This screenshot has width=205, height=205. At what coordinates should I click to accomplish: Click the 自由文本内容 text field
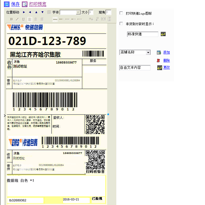[135, 68]
